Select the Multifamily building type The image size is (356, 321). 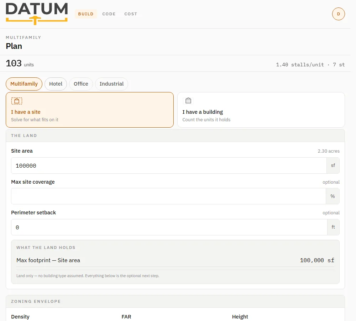(24, 84)
